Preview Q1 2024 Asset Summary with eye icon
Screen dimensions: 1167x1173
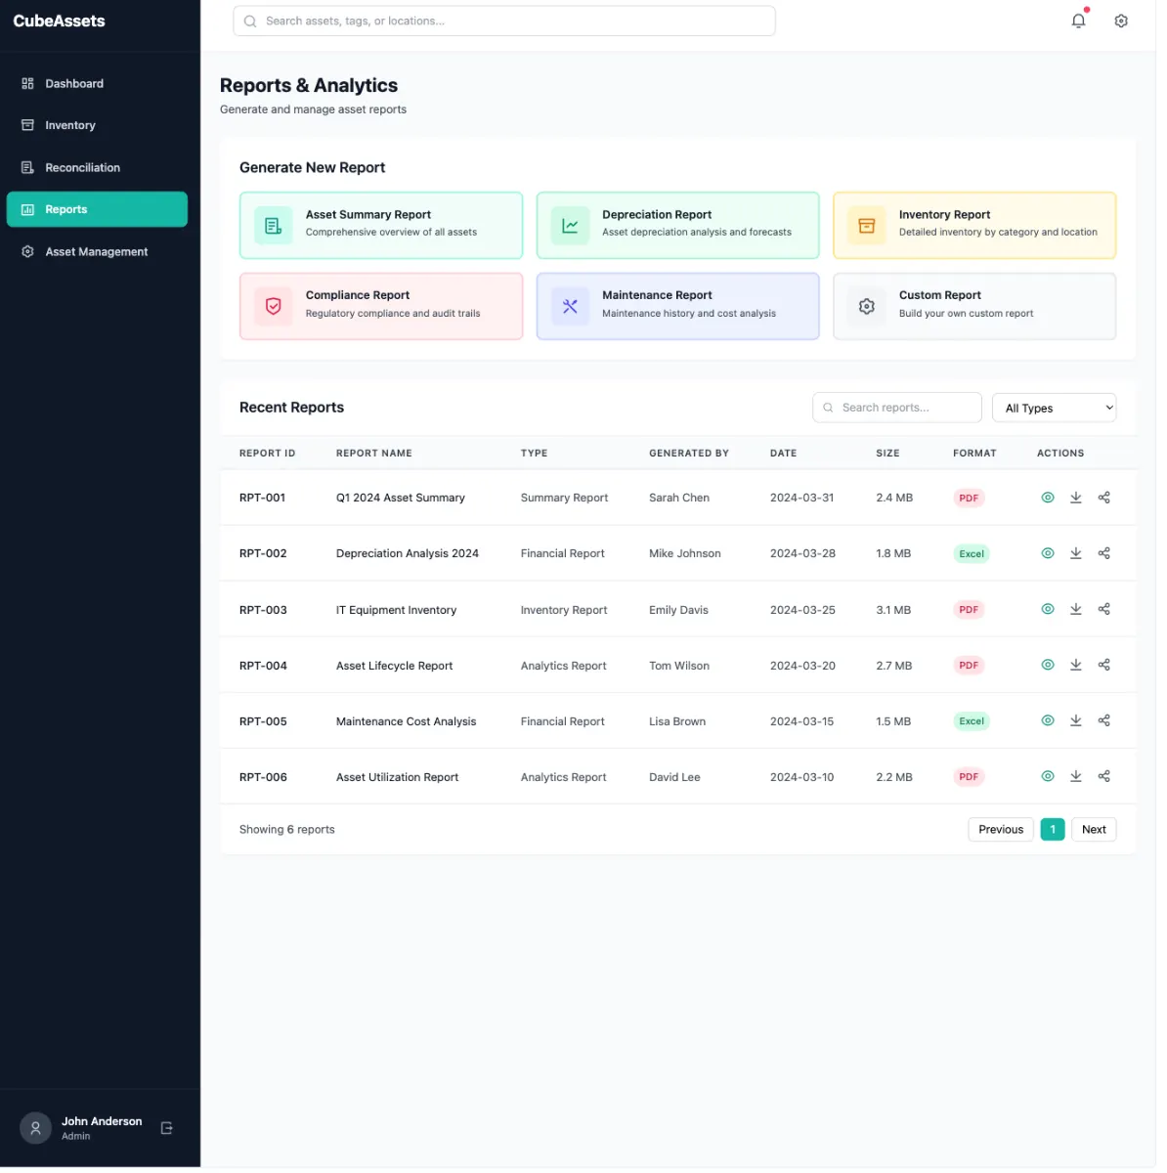pyautogui.click(x=1047, y=498)
